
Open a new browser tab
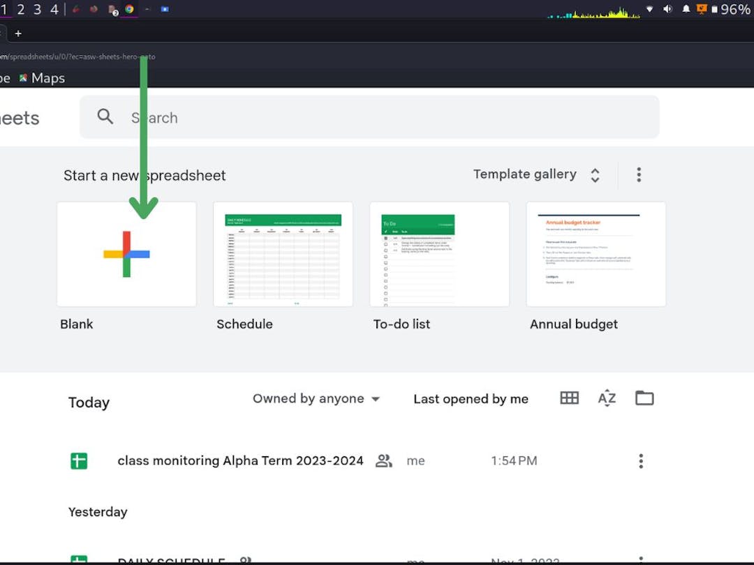click(18, 33)
